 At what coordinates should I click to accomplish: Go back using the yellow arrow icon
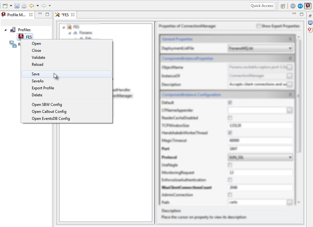click(31, 6)
